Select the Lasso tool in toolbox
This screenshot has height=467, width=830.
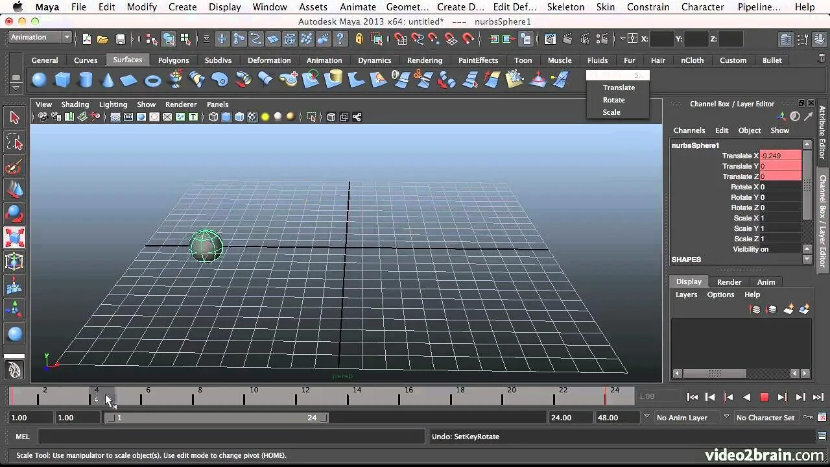point(14,142)
